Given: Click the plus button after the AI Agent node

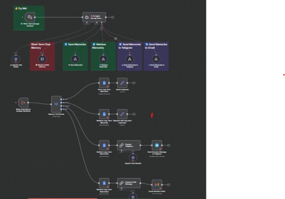Looking at the screenshot, I should point(113,17).
